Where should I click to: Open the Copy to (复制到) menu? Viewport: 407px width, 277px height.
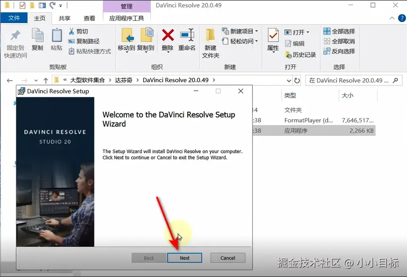[x=146, y=40]
